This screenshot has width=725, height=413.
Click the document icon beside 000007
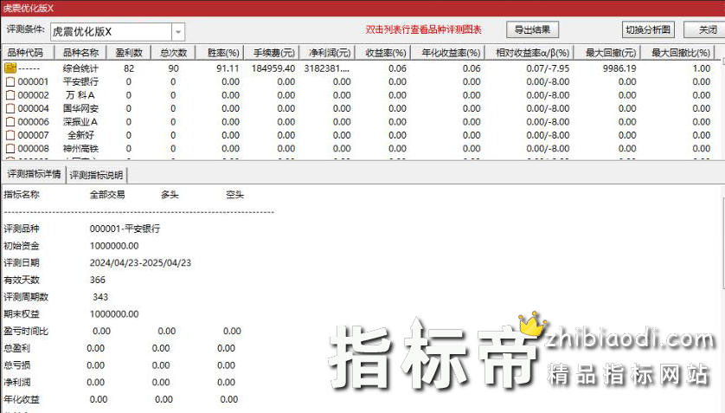point(10,136)
